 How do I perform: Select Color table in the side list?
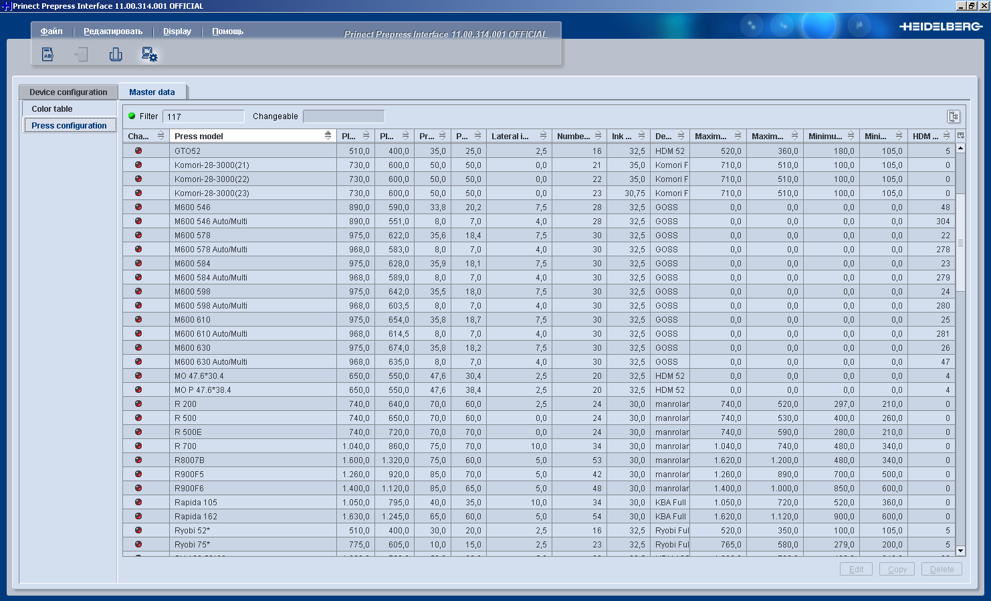click(70, 109)
